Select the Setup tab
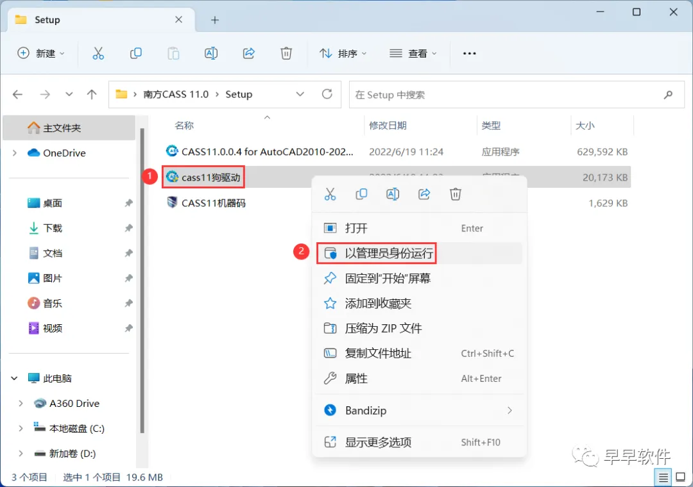 tap(101, 20)
